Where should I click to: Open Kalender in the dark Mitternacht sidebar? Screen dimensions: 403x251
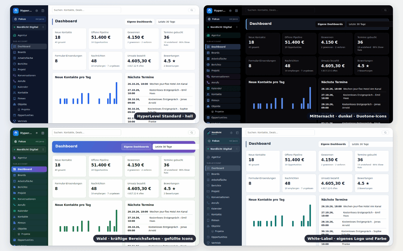(x=223, y=88)
